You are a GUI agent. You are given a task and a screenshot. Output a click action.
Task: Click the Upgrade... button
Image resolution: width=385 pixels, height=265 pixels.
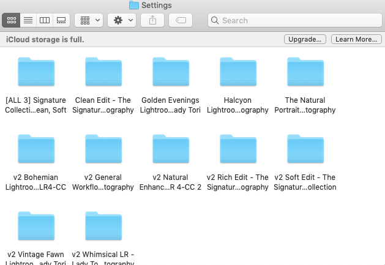point(305,39)
